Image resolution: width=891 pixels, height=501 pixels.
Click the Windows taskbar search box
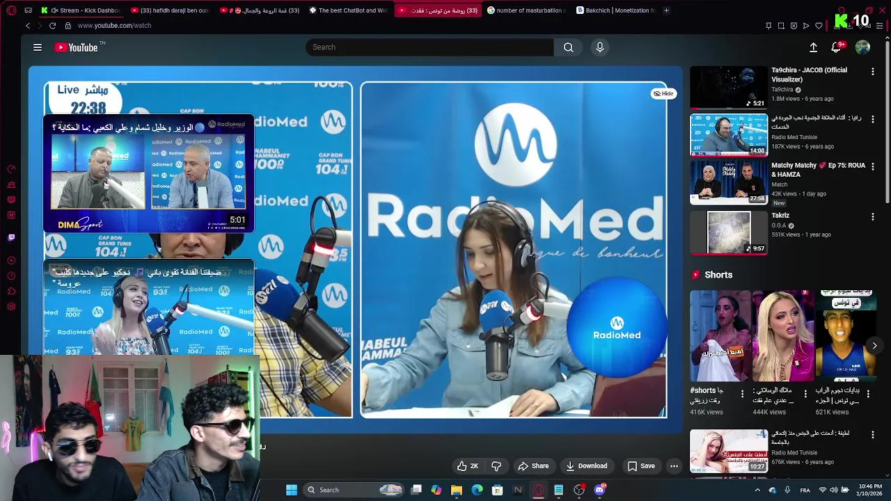point(355,490)
